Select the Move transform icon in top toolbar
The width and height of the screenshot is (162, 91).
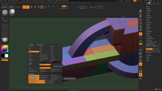click(x=31, y=7)
